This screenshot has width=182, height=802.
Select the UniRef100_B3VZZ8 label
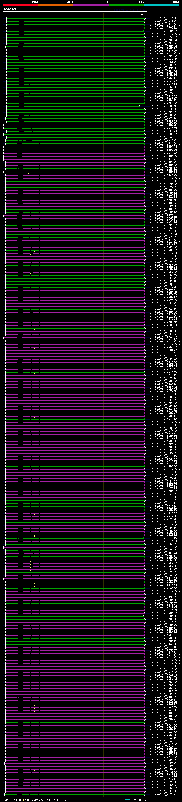(x=163, y=782)
